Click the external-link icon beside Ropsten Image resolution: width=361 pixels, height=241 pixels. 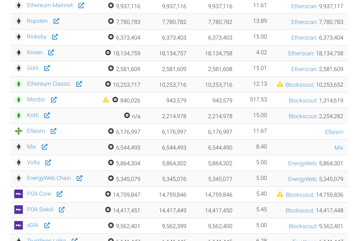[56, 21]
